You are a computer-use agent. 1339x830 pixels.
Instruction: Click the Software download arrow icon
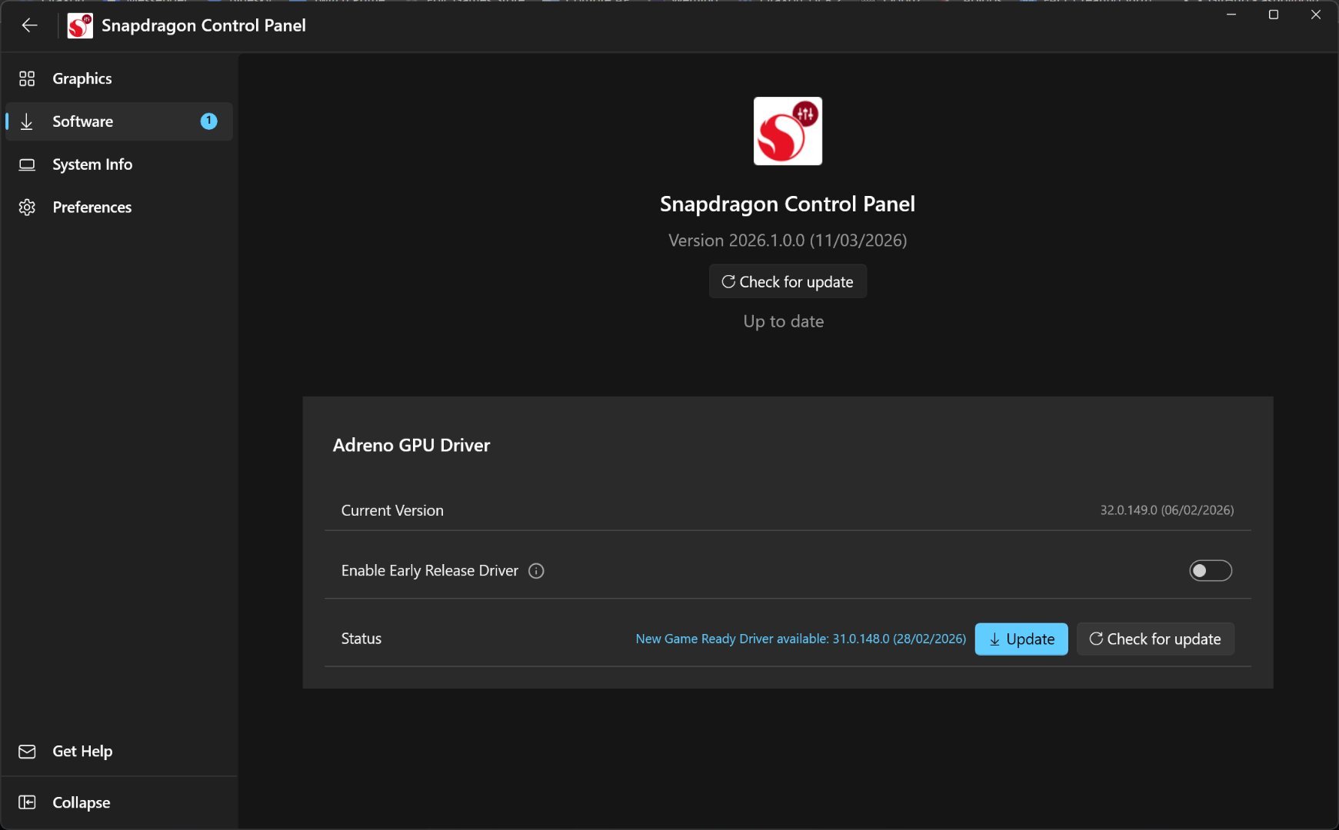coord(27,121)
